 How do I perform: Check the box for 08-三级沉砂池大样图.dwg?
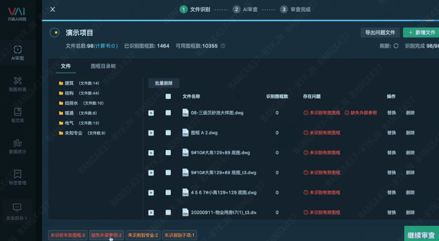click(168, 113)
